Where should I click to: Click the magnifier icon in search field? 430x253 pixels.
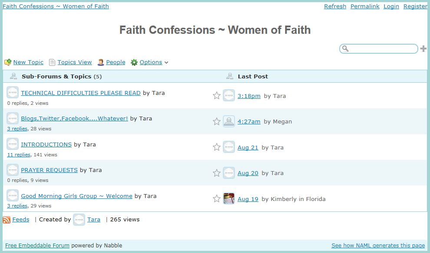(x=345, y=49)
